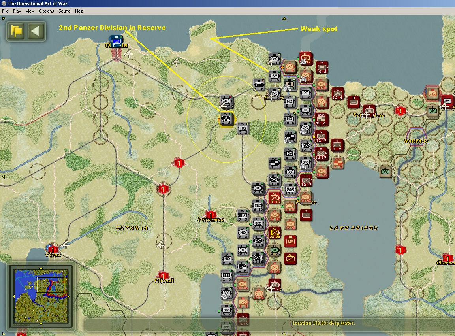Open the File menu
The height and width of the screenshot is (336, 455).
pyautogui.click(x=5, y=11)
